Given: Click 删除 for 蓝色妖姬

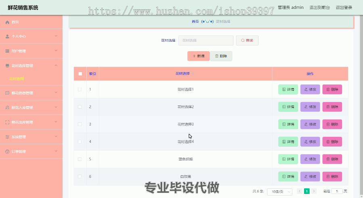Looking at the screenshot, I should tap(332, 159).
